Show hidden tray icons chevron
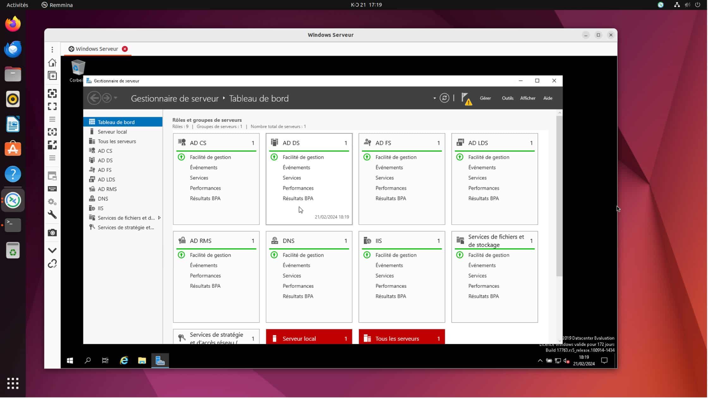 click(540, 361)
